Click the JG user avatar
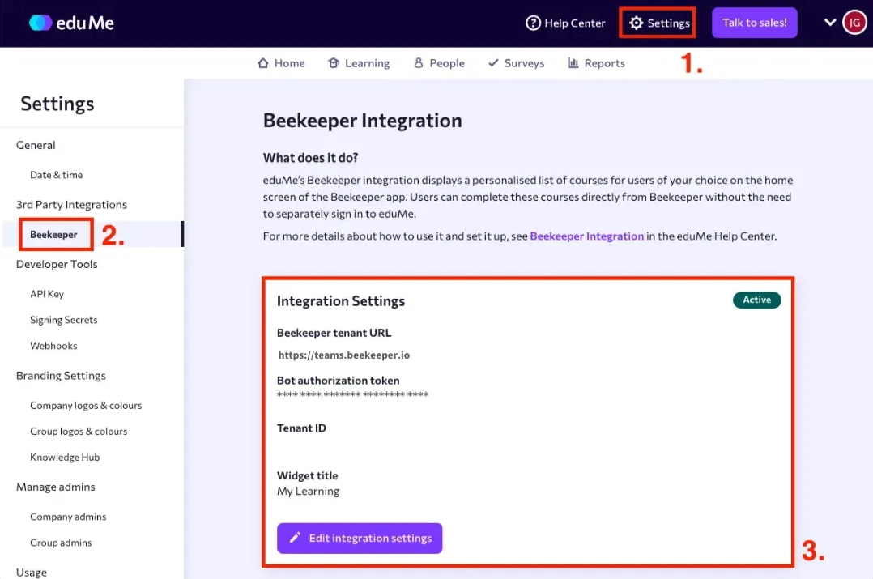 point(854,23)
